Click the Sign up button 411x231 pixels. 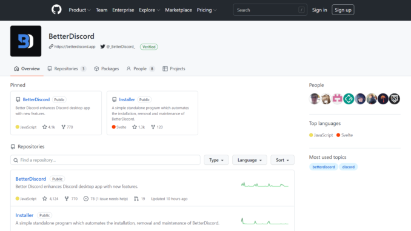pos(343,10)
